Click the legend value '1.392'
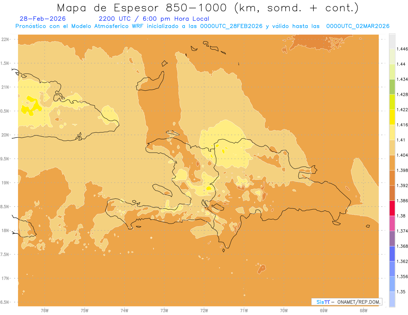408x315 pixels. 402,186
